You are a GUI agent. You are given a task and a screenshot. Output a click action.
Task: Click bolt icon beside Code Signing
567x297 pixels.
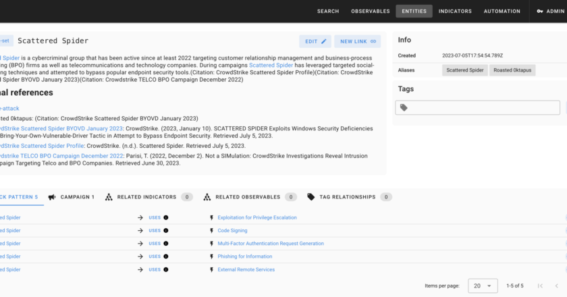[211, 230]
